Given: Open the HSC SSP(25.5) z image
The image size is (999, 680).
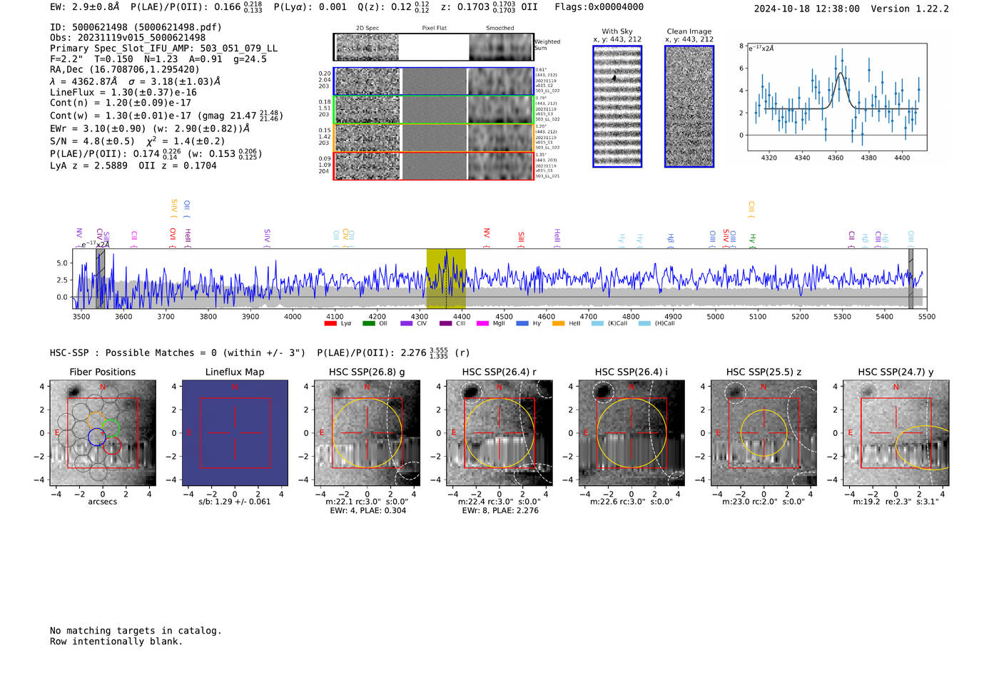Looking at the screenshot, I should [764, 433].
